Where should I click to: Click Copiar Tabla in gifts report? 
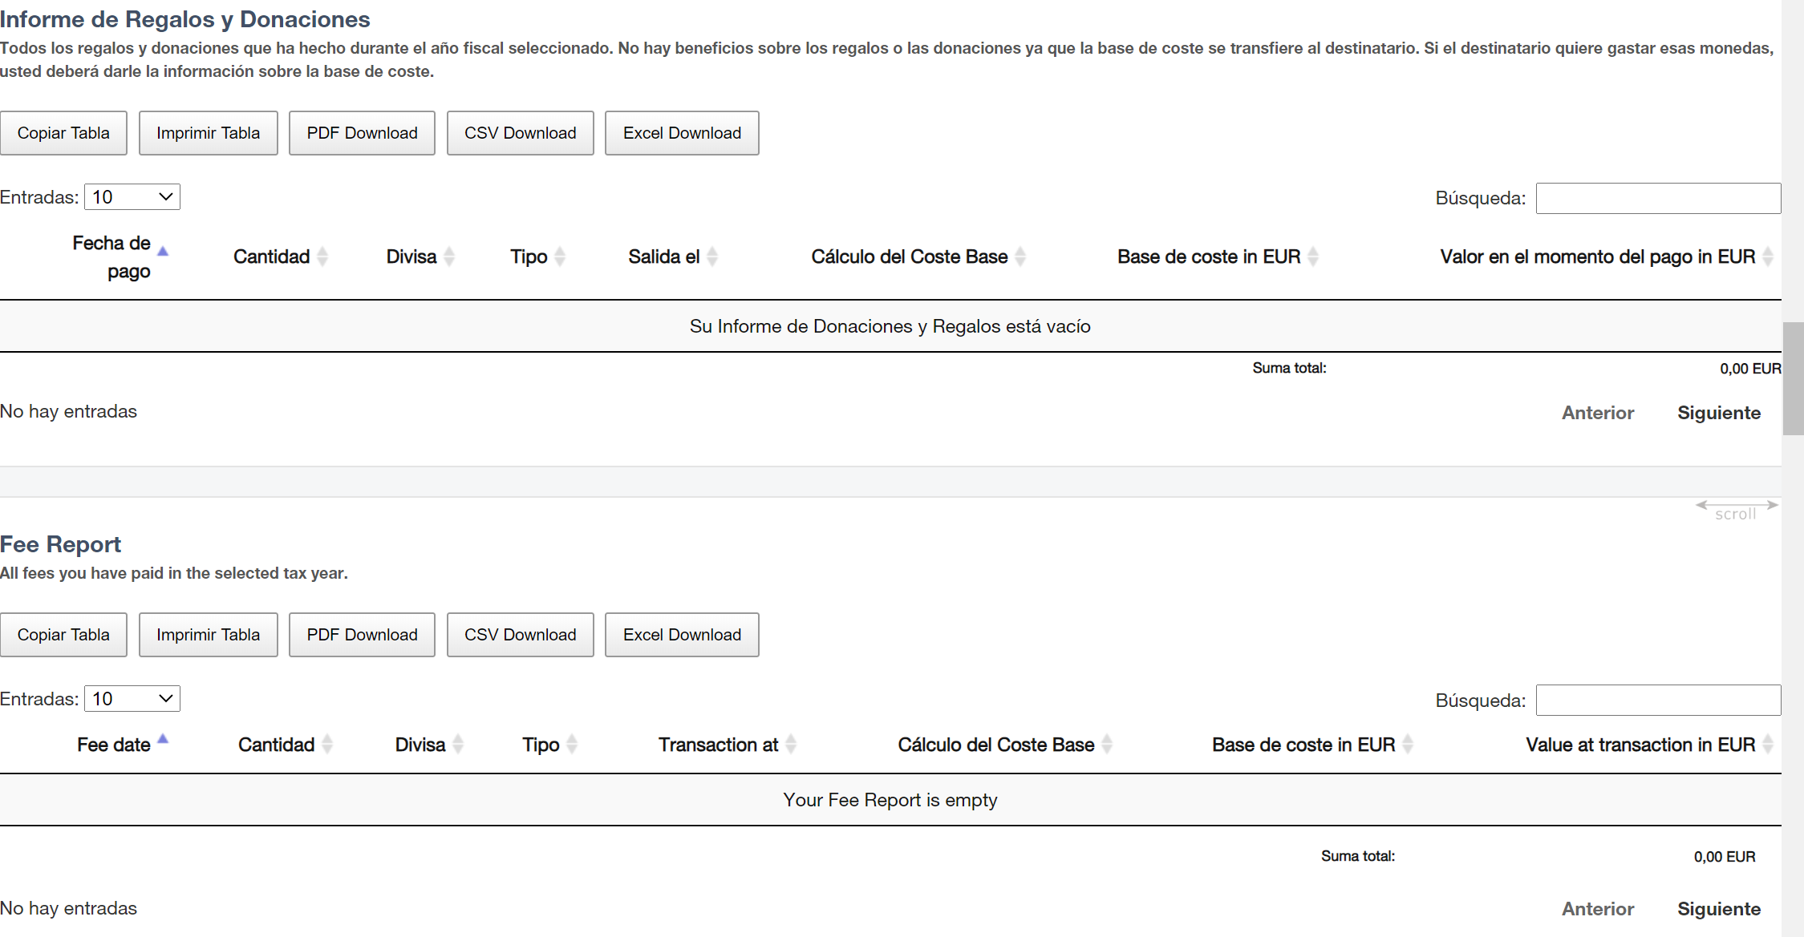coord(63,133)
